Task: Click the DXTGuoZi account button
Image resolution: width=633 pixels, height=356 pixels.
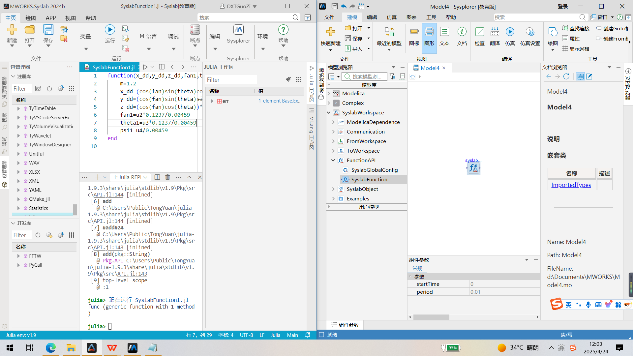Action: click(238, 6)
